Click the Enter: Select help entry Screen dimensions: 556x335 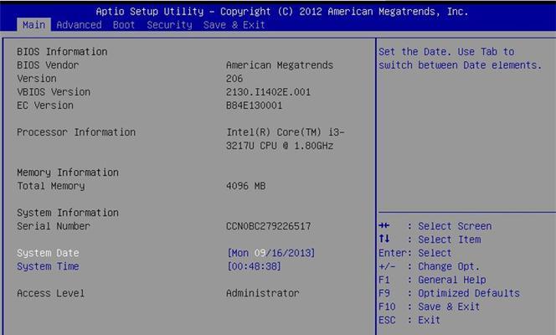pyautogui.click(x=414, y=253)
